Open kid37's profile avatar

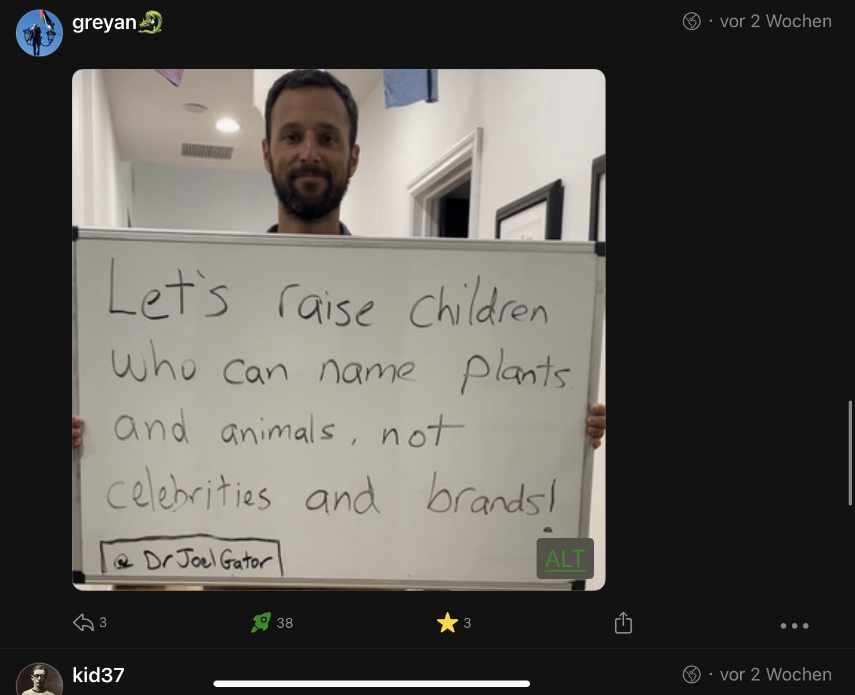(x=39, y=679)
